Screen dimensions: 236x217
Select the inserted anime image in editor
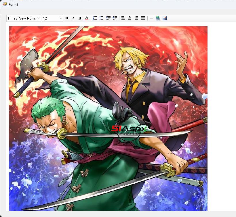click(108, 118)
